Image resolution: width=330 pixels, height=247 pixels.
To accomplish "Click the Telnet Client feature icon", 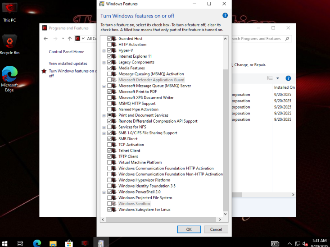I will tap(114, 151).
